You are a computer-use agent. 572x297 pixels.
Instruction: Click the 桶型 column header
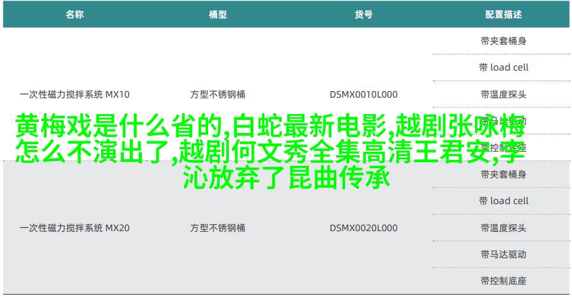[218, 15]
